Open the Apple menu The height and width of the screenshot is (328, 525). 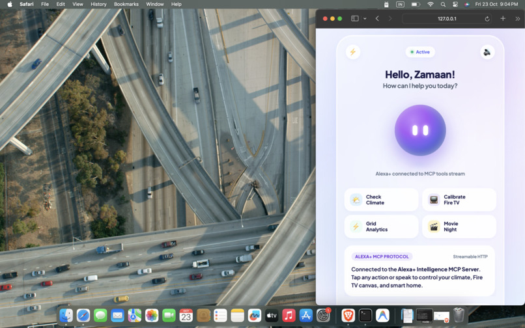pyautogui.click(x=10, y=4)
